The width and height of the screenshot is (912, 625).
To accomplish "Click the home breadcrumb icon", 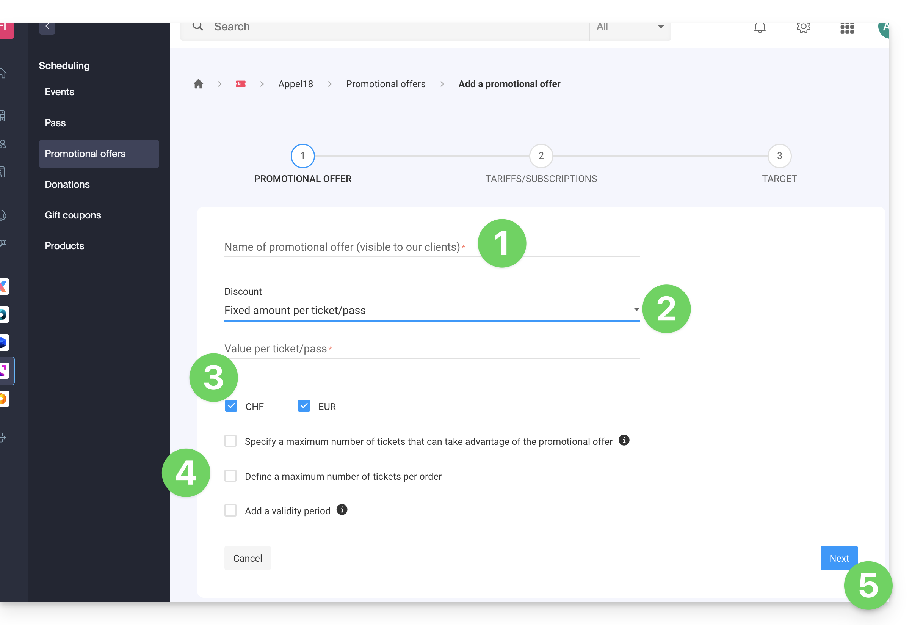I will pyautogui.click(x=198, y=84).
